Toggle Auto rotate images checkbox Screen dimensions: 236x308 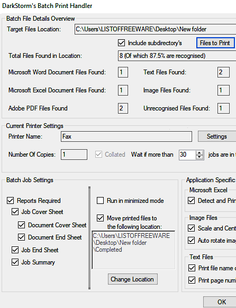click(x=192, y=240)
